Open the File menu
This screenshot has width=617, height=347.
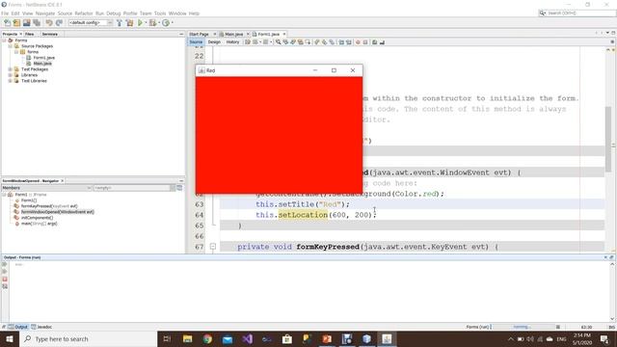click(5, 13)
